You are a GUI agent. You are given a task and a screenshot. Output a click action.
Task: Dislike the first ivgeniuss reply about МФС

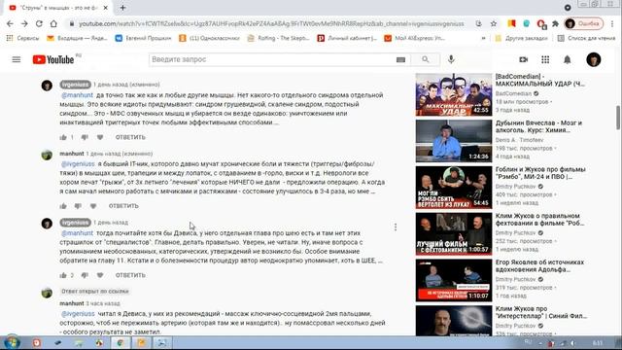tap(85, 137)
